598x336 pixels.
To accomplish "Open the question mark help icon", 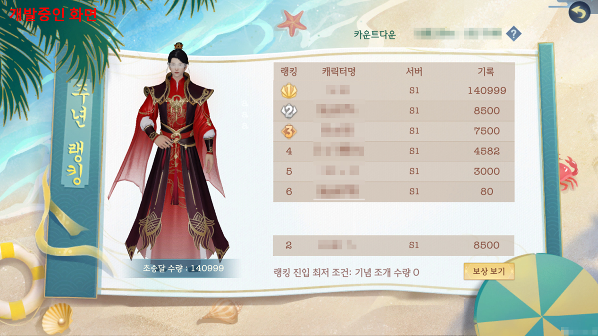I will tap(514, 34).
